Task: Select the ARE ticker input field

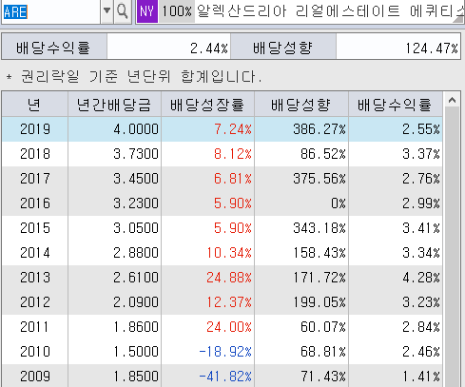Action: pos(51,11)
